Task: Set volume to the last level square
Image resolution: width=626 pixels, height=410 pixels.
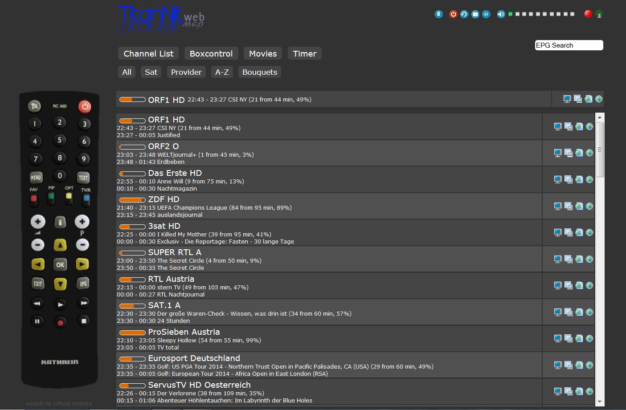Action: point(573,14)
